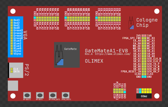Click the cyan GND pin of the NB header
Image resolution: width=168 pixels, height=107 pixels.
[x=66, y=18]
